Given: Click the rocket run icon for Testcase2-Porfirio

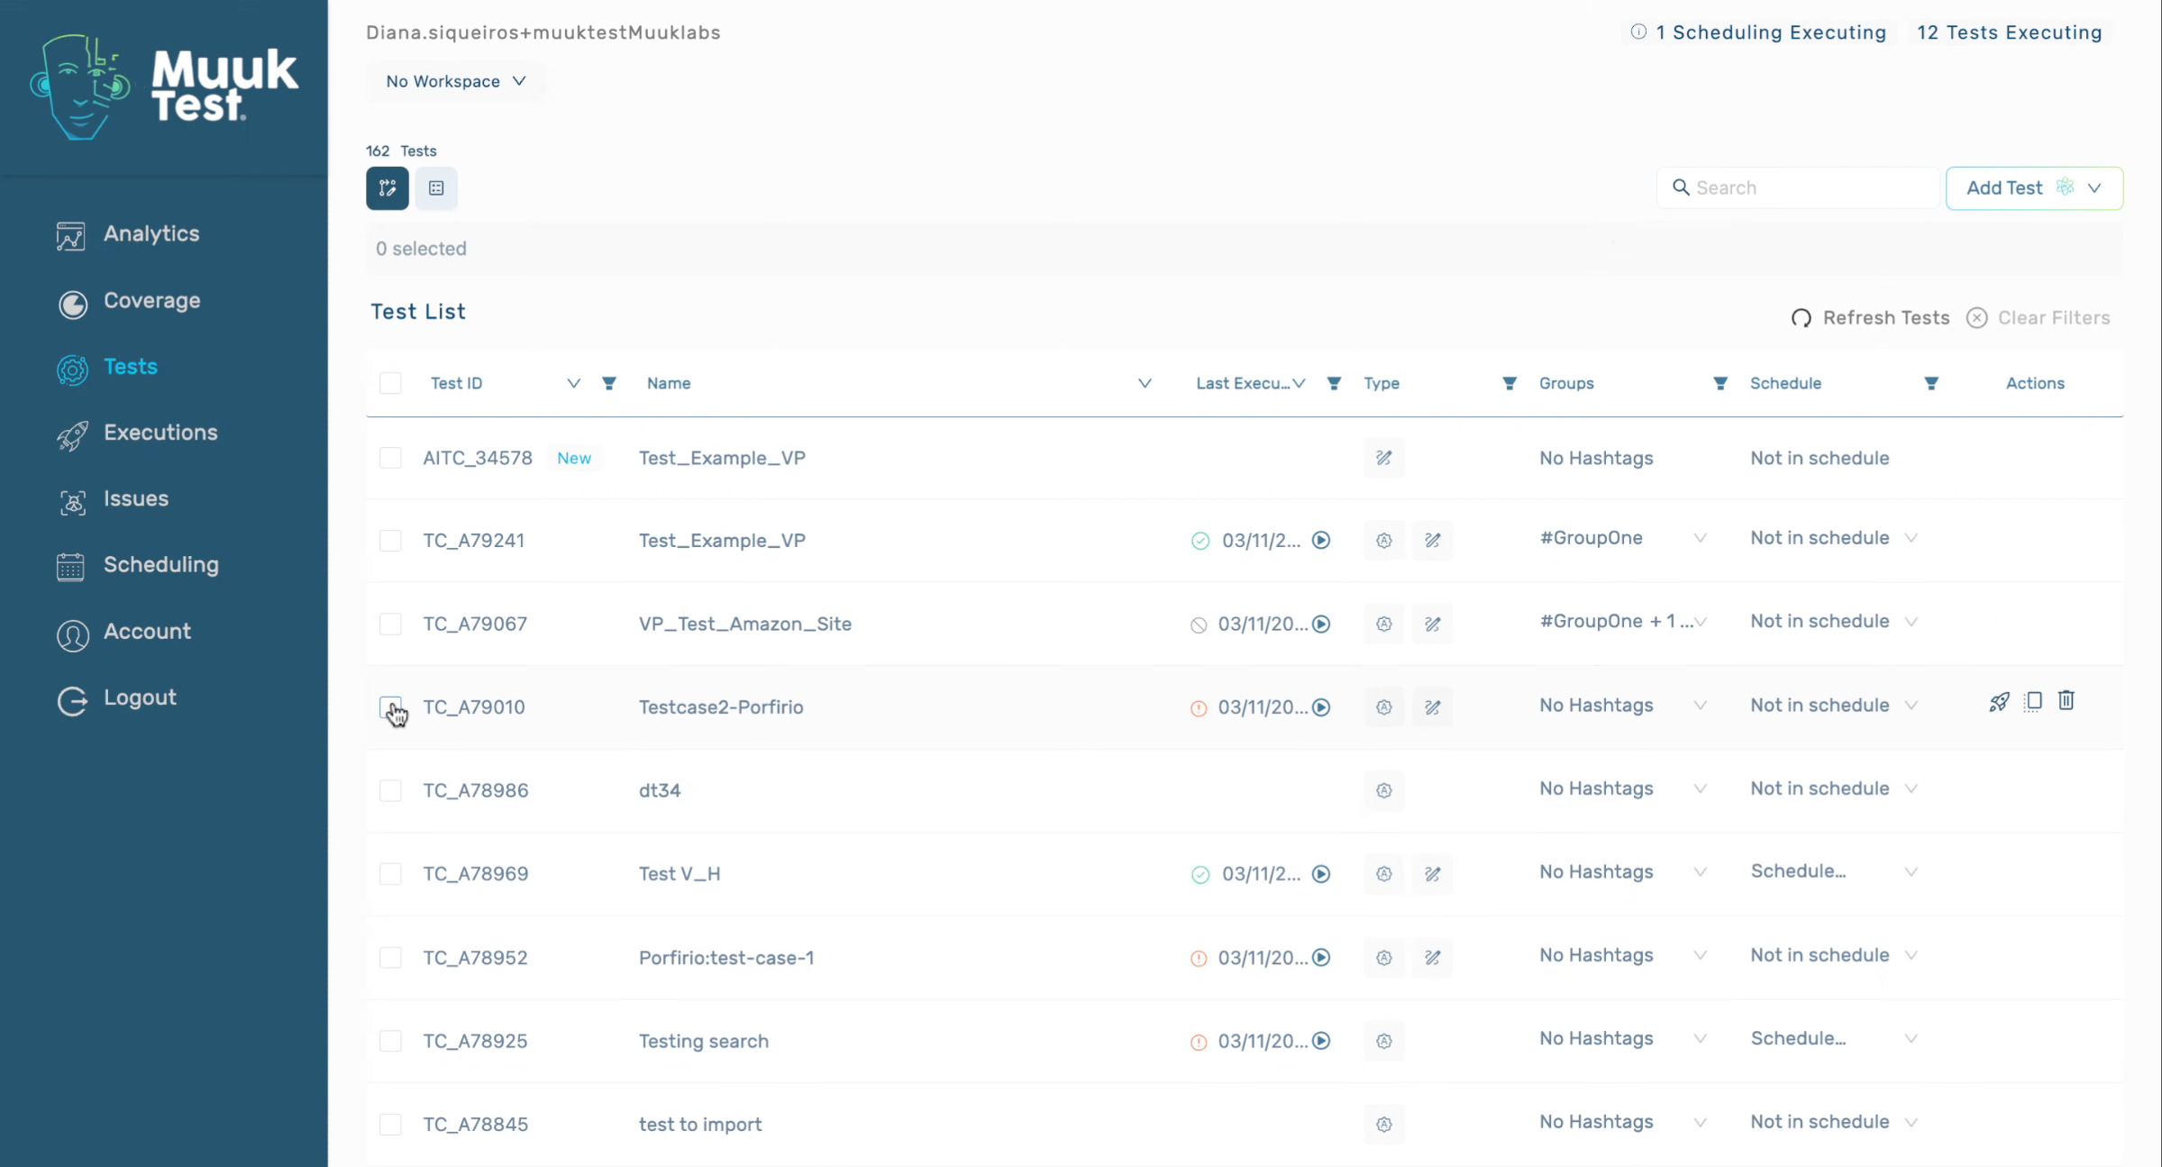Looking at the screenshot, I should (1999, 702).
